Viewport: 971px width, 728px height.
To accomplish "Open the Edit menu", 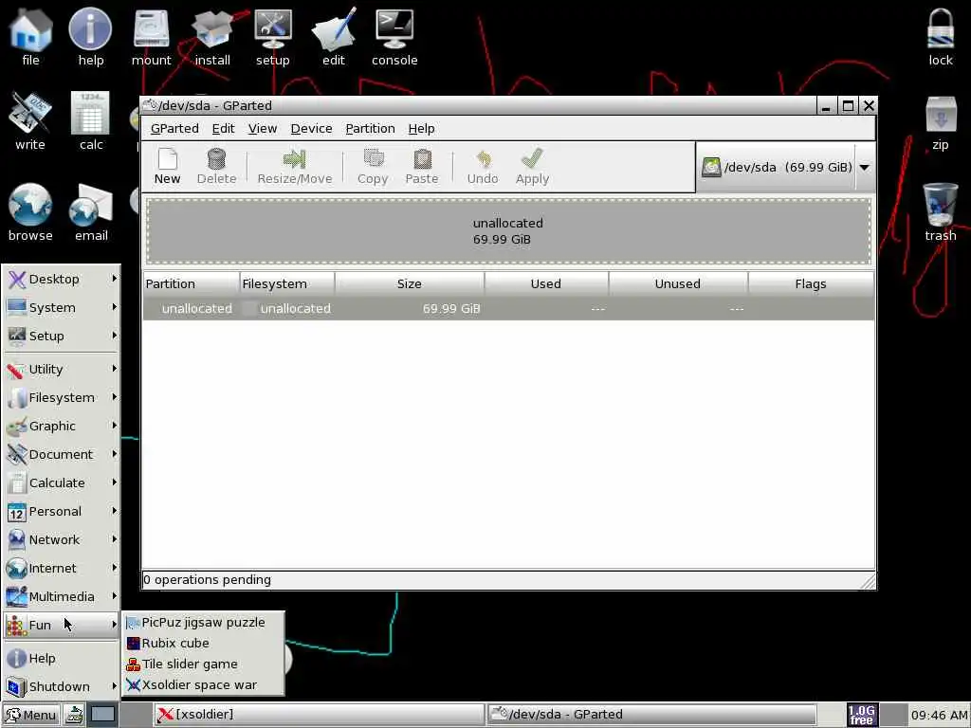I will point(223,128).
